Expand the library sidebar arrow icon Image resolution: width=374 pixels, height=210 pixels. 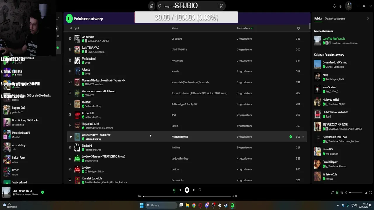click(x=58, y=19)
